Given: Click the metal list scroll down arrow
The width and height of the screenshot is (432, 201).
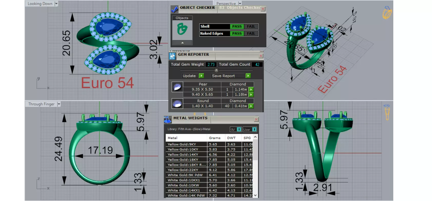Looking at the screenshot, I should tap(255, 195).
